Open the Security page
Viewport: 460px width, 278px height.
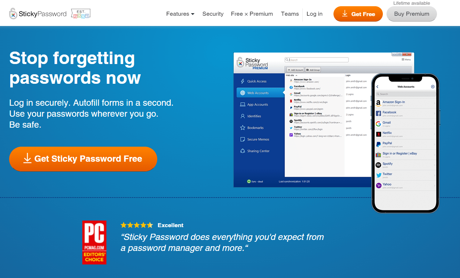click(x=213, y=14)
